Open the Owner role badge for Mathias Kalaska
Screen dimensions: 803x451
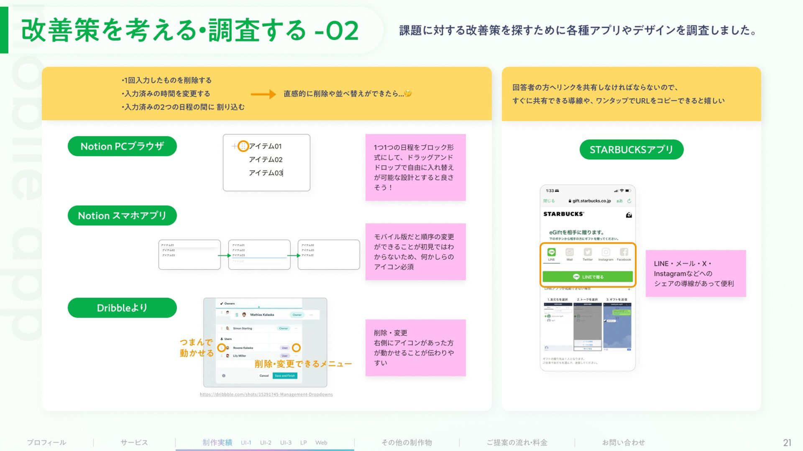click(x=297, y=315)
